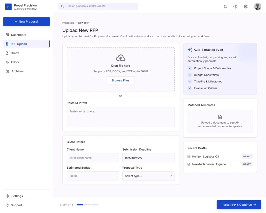Click the Matched Templates document search icon
Screen dimensions: 266x213
point(220,117)
